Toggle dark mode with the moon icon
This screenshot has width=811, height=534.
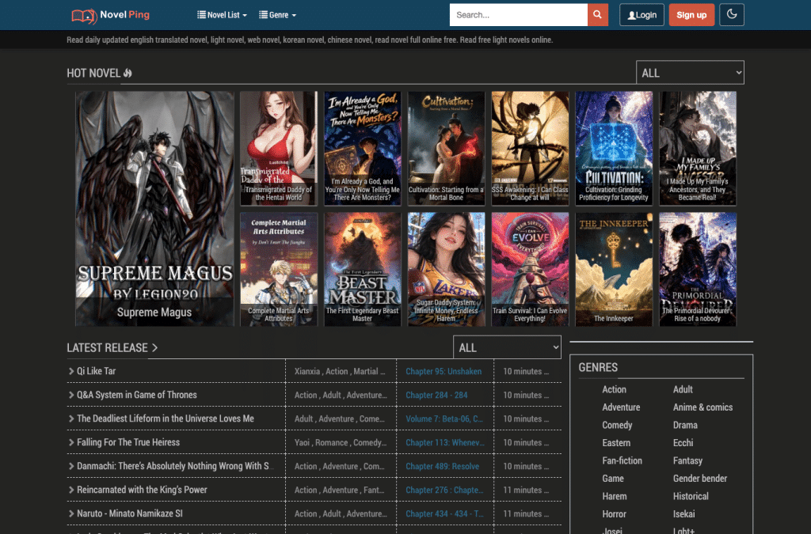[731, 15]
